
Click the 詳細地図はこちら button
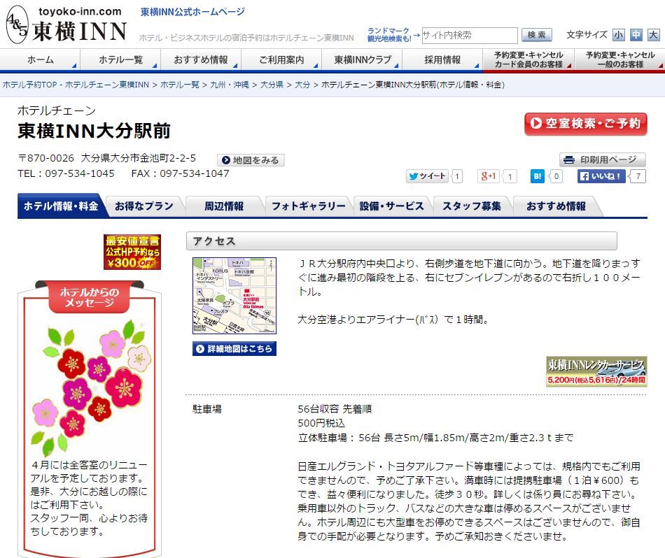pos(234,349)
